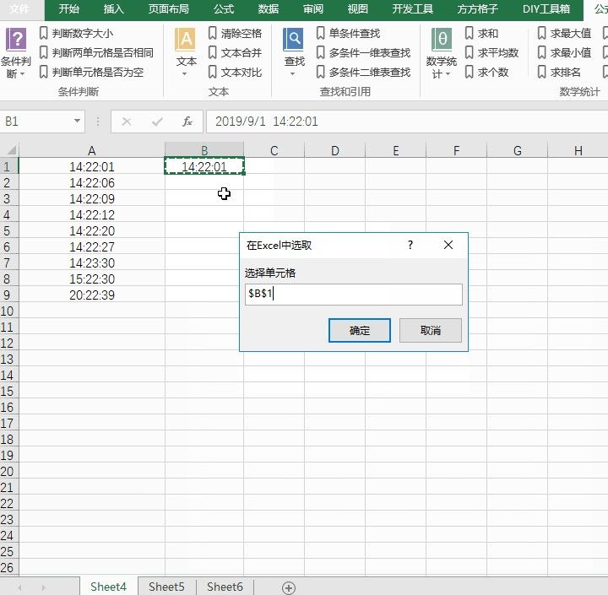This screenshot has height=595, width=608.
Task: Run the 判断数字大小 command
Action: (76, 33)
